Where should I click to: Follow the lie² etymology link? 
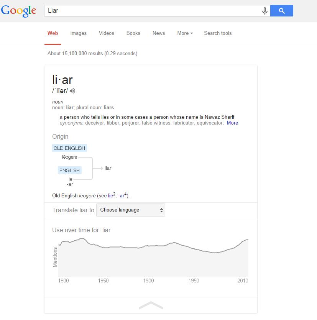[x=112, y=195]
